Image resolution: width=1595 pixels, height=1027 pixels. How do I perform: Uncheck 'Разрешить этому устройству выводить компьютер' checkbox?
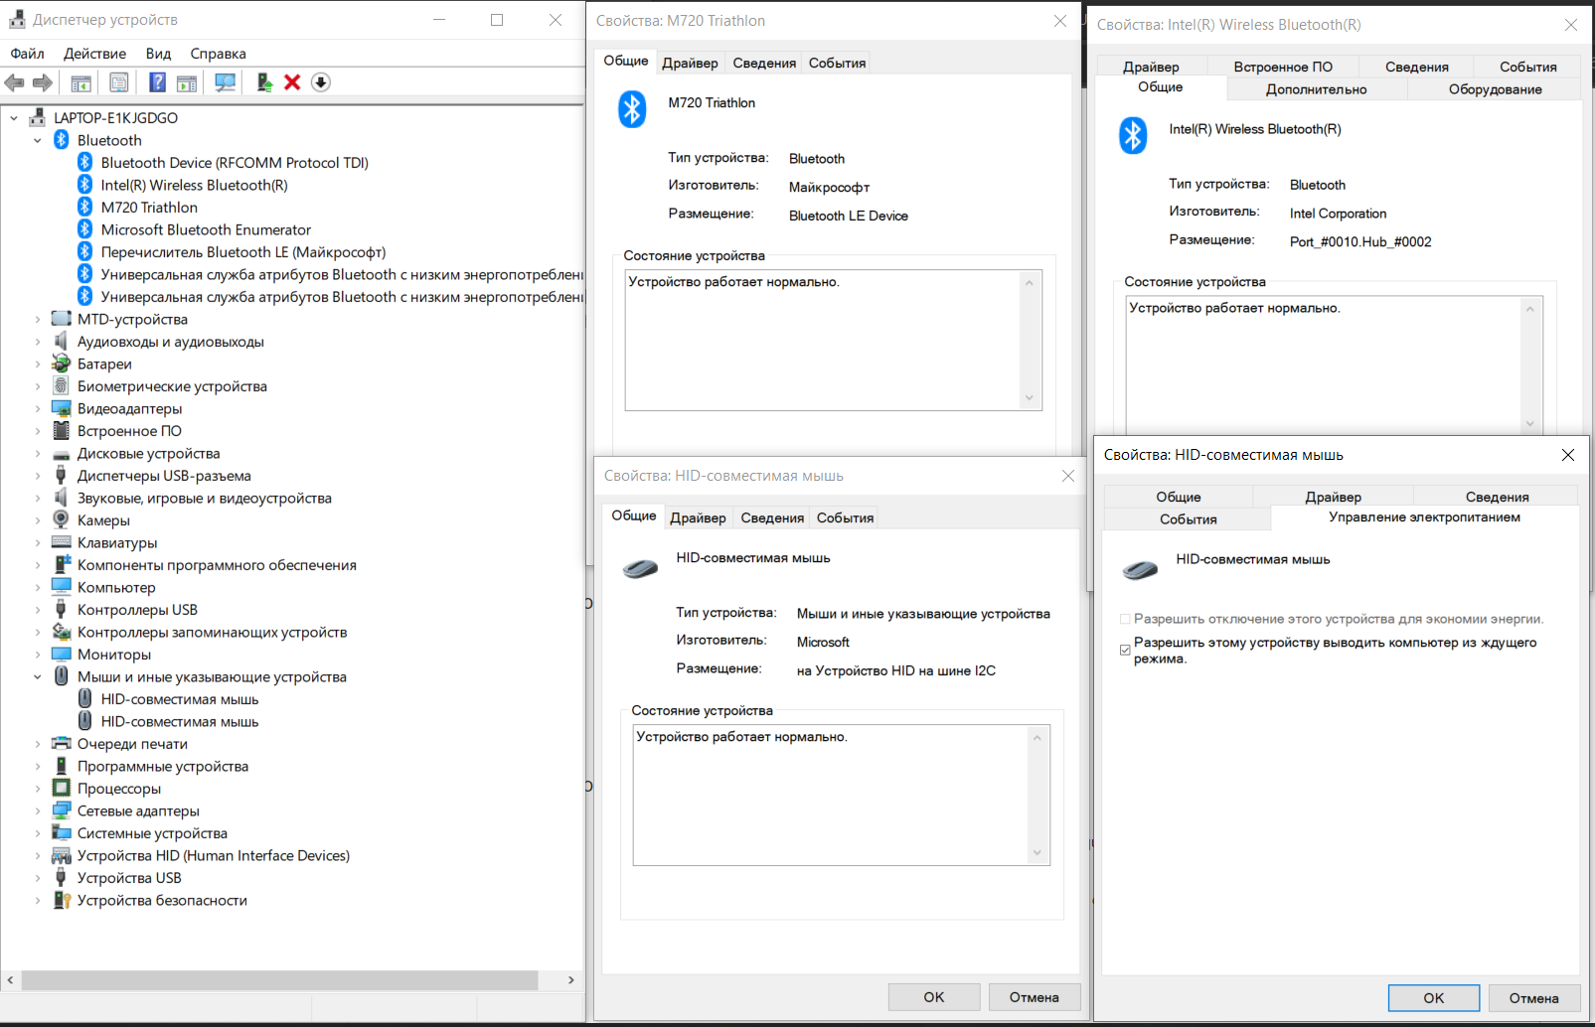pyautogui.click(x=1125, y=650)
